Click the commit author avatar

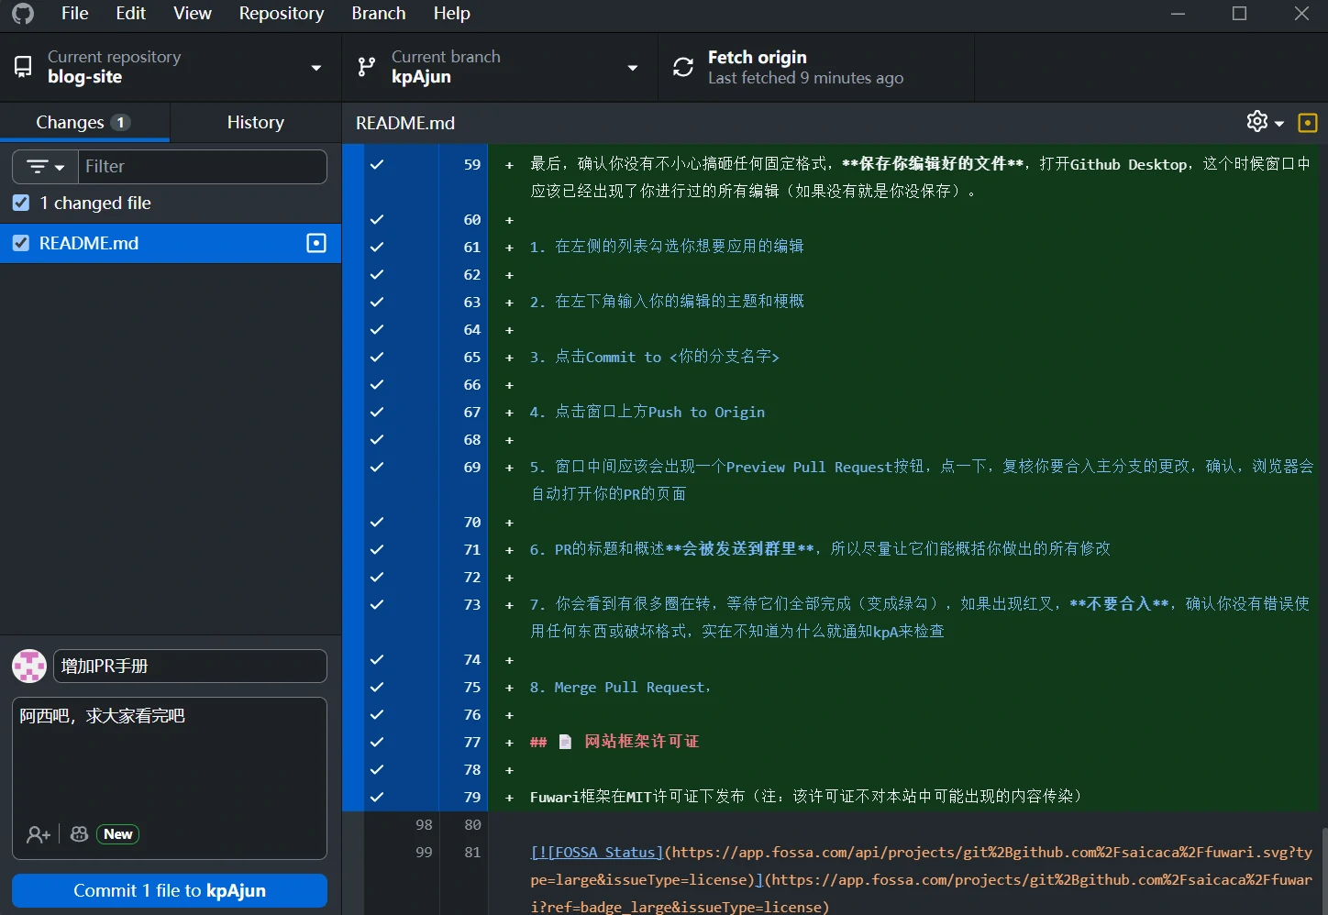(x=29, y=666)
